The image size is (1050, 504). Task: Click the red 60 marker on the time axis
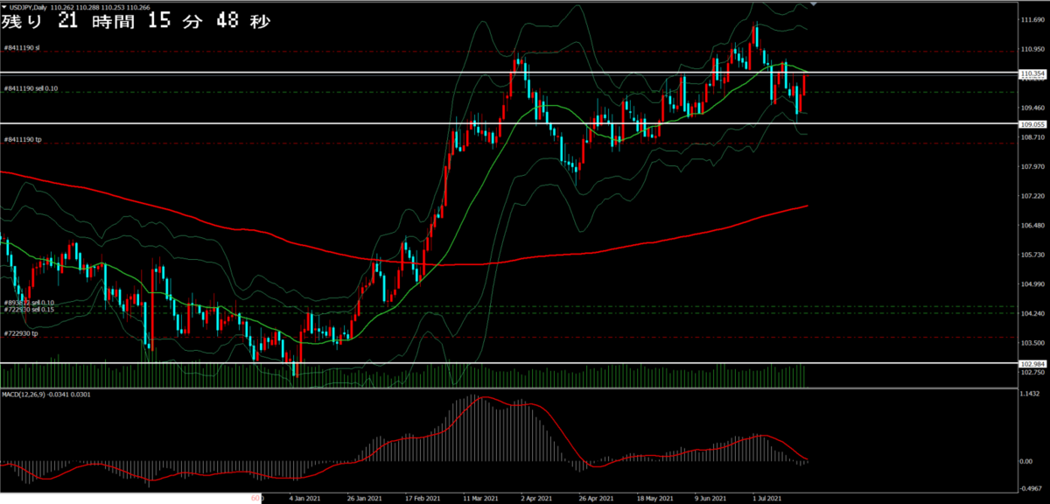click(x=256, y=499)
